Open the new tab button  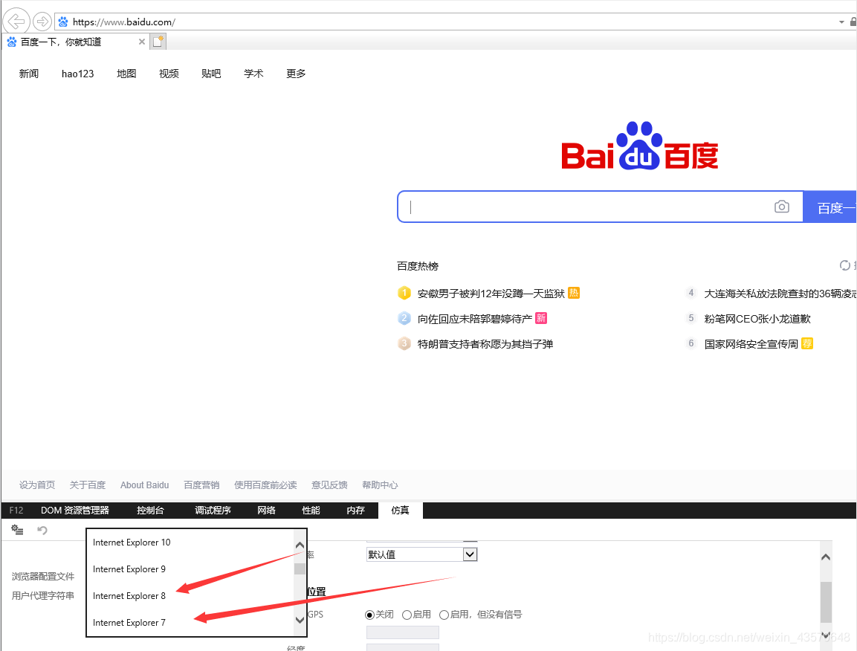158,42
